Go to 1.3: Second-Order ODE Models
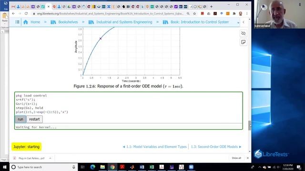This screenshot has height=171, width=305. click(x=216, y=147)
